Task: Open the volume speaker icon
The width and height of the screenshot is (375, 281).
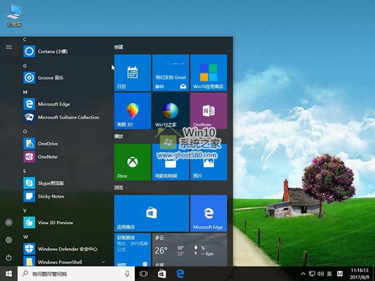Action: click(x=321, y=274)
